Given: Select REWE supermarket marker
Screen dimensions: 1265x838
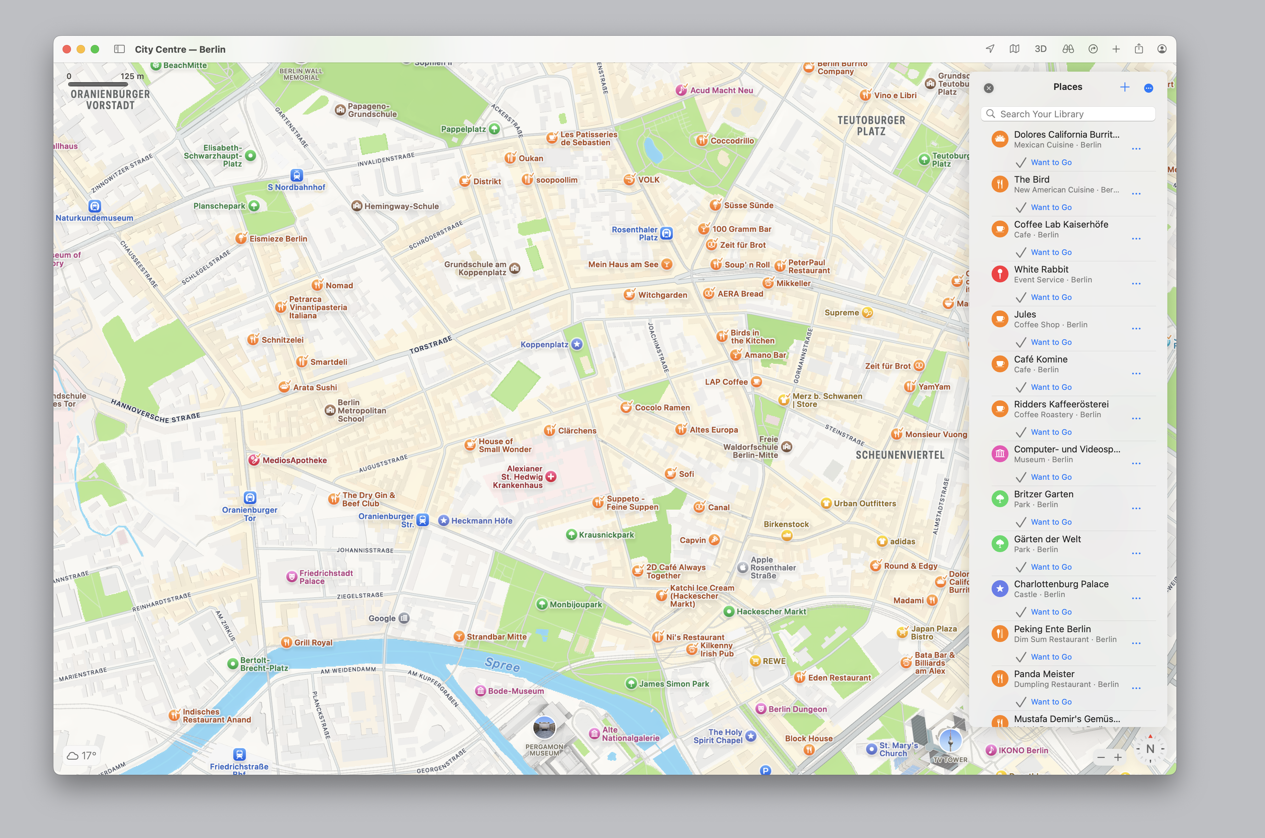Looking at the screenshot, I should 755,661.
